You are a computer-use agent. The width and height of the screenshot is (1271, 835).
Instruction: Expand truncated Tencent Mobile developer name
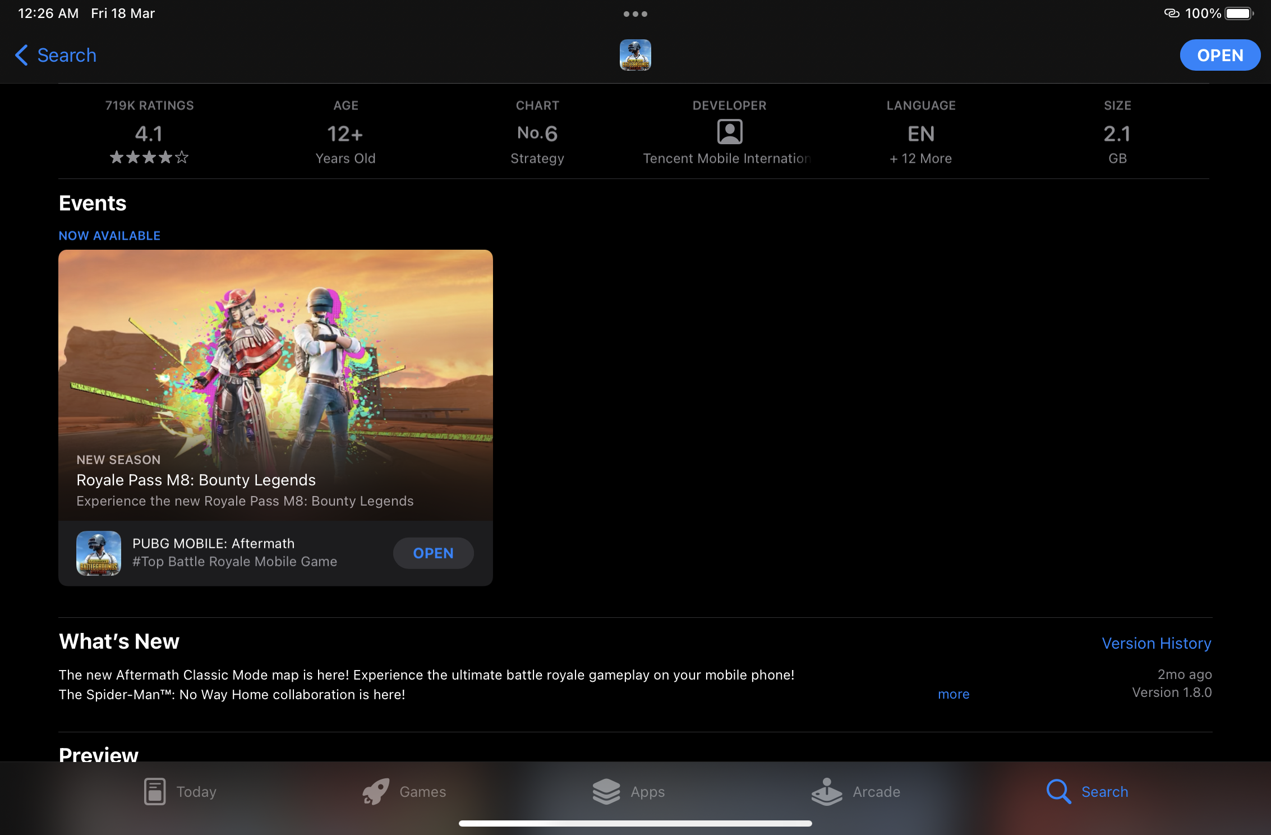tap(727, 158)
